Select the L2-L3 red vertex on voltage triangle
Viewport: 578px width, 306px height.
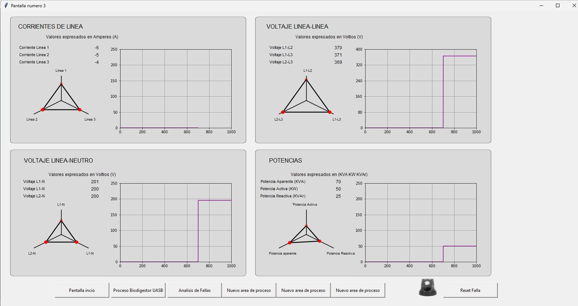pyautogui.click(x=283, y=112)
